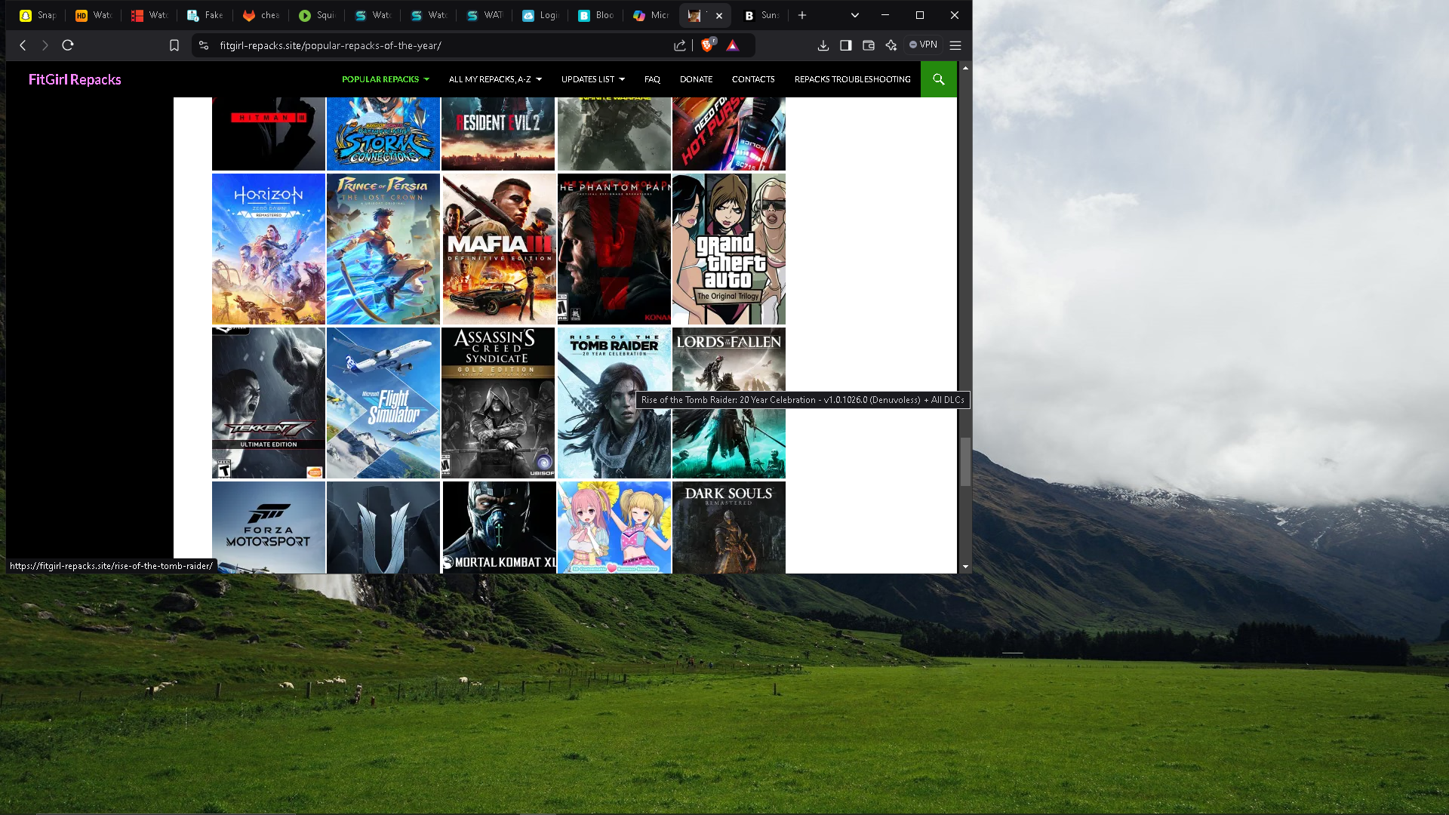
Task: Click the vertical scrollbar thumb
Action: 965,462
